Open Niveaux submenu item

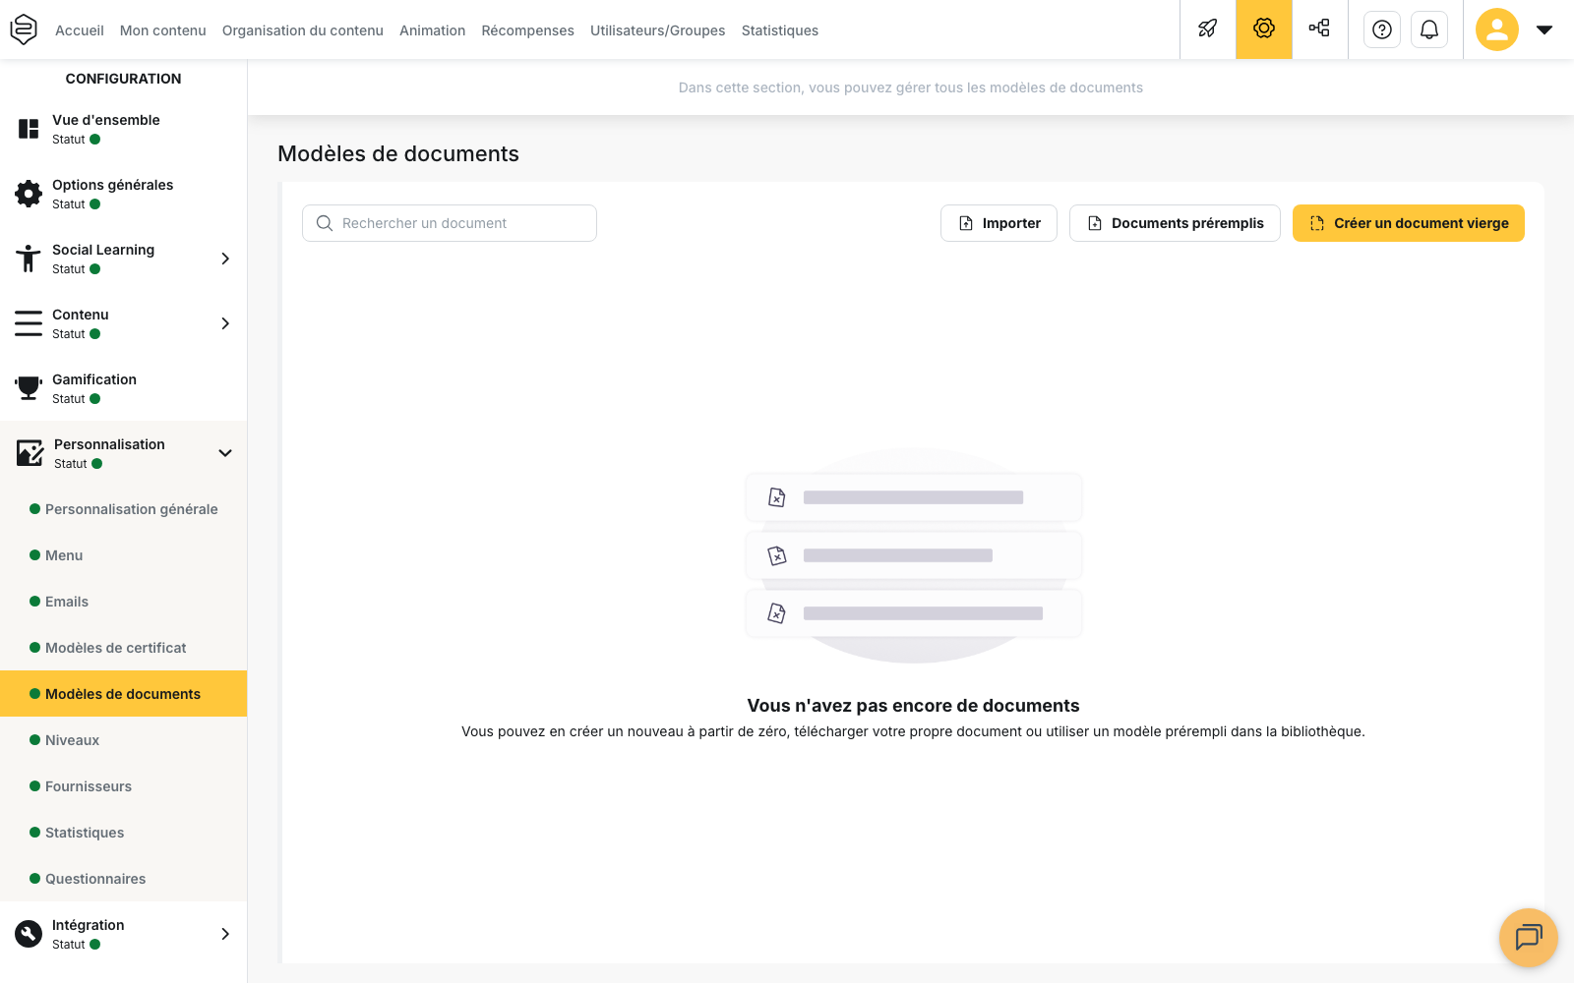coord(73,740)
